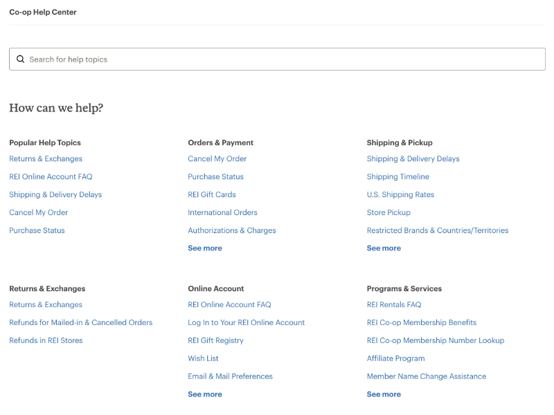Expand See more under Programs & Services
The width and height of the screenshot is (554, 415).
pos(384,394)
